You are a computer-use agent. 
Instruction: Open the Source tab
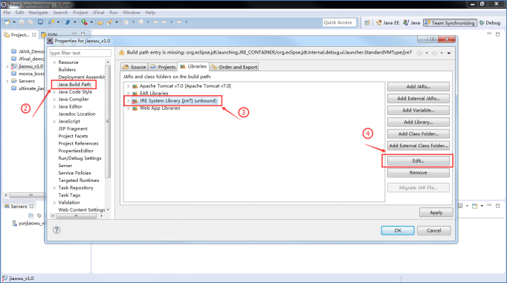pyautogui.click(x=135, y=67)
